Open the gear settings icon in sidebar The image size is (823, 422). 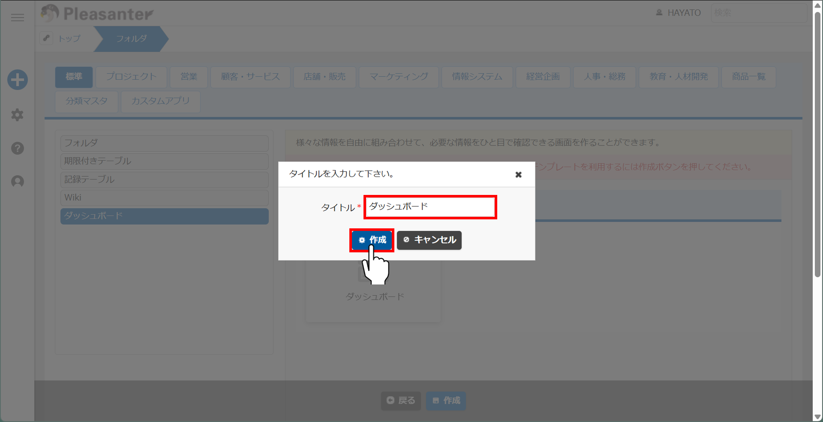coord(18,115)
